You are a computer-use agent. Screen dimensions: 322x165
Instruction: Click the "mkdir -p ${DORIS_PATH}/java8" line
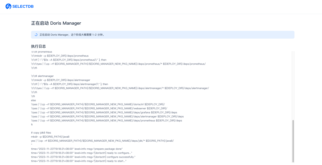50,137
